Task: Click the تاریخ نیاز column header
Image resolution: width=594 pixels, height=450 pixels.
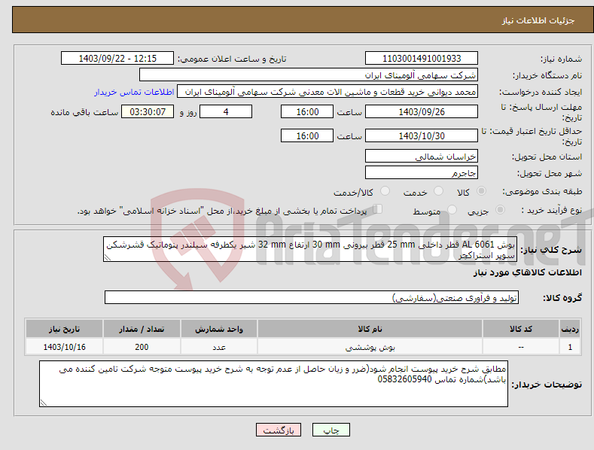Action: [65, 329]
